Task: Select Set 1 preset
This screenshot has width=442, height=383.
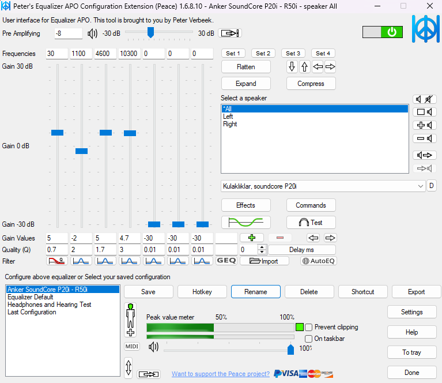Action: 233,53
